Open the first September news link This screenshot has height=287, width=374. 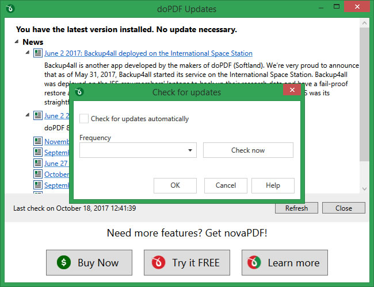pyautogui.click(x=57, y=153)
